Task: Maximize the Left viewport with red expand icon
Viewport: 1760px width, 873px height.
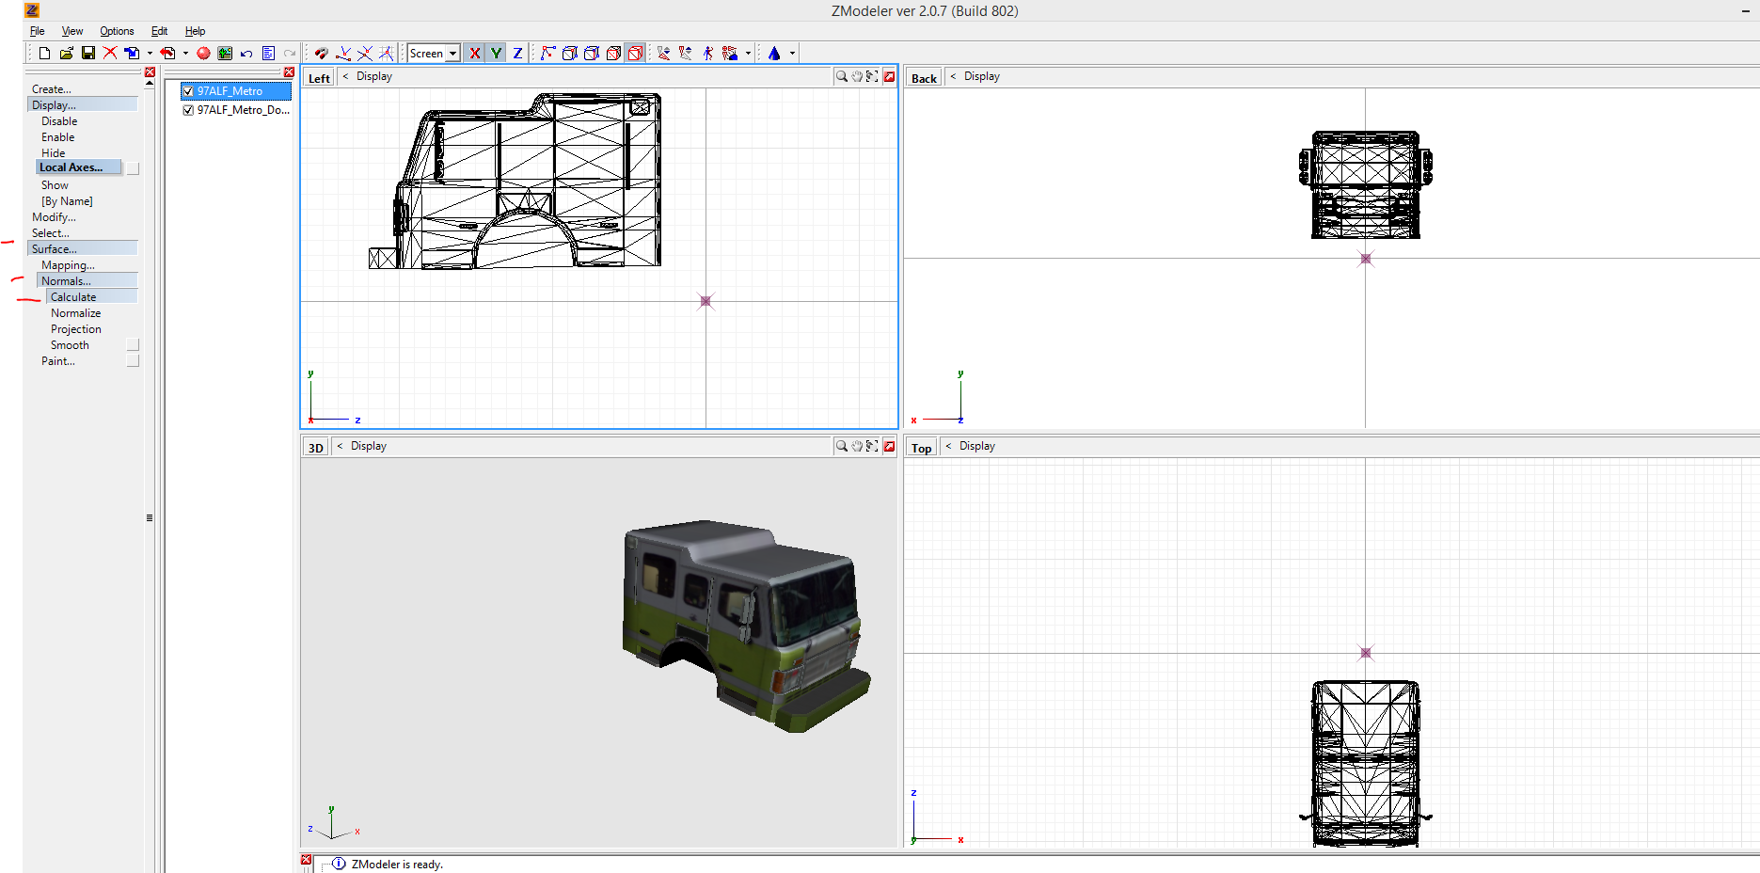Action: (x=890, y=76)
